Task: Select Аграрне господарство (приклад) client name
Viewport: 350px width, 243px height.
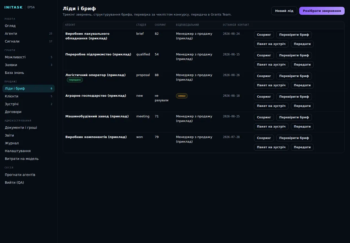Action: 96,96
